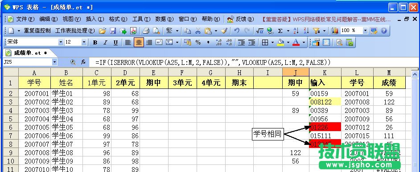
Task: Switch to the 成绩单.et document tab
Action: [x=30, y=53]
